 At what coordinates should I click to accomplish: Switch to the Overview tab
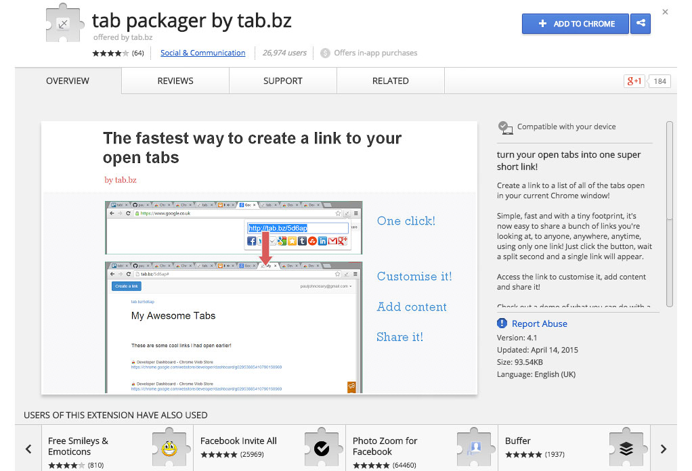pos(68,81)
